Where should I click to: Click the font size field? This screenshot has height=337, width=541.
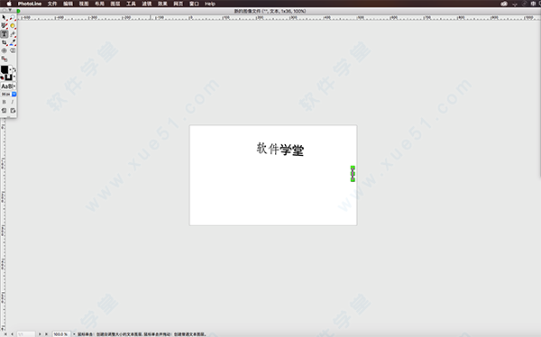click(x=6, y=95)
